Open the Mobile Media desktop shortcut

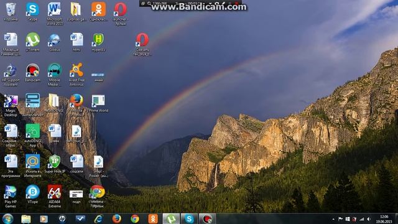54,70
